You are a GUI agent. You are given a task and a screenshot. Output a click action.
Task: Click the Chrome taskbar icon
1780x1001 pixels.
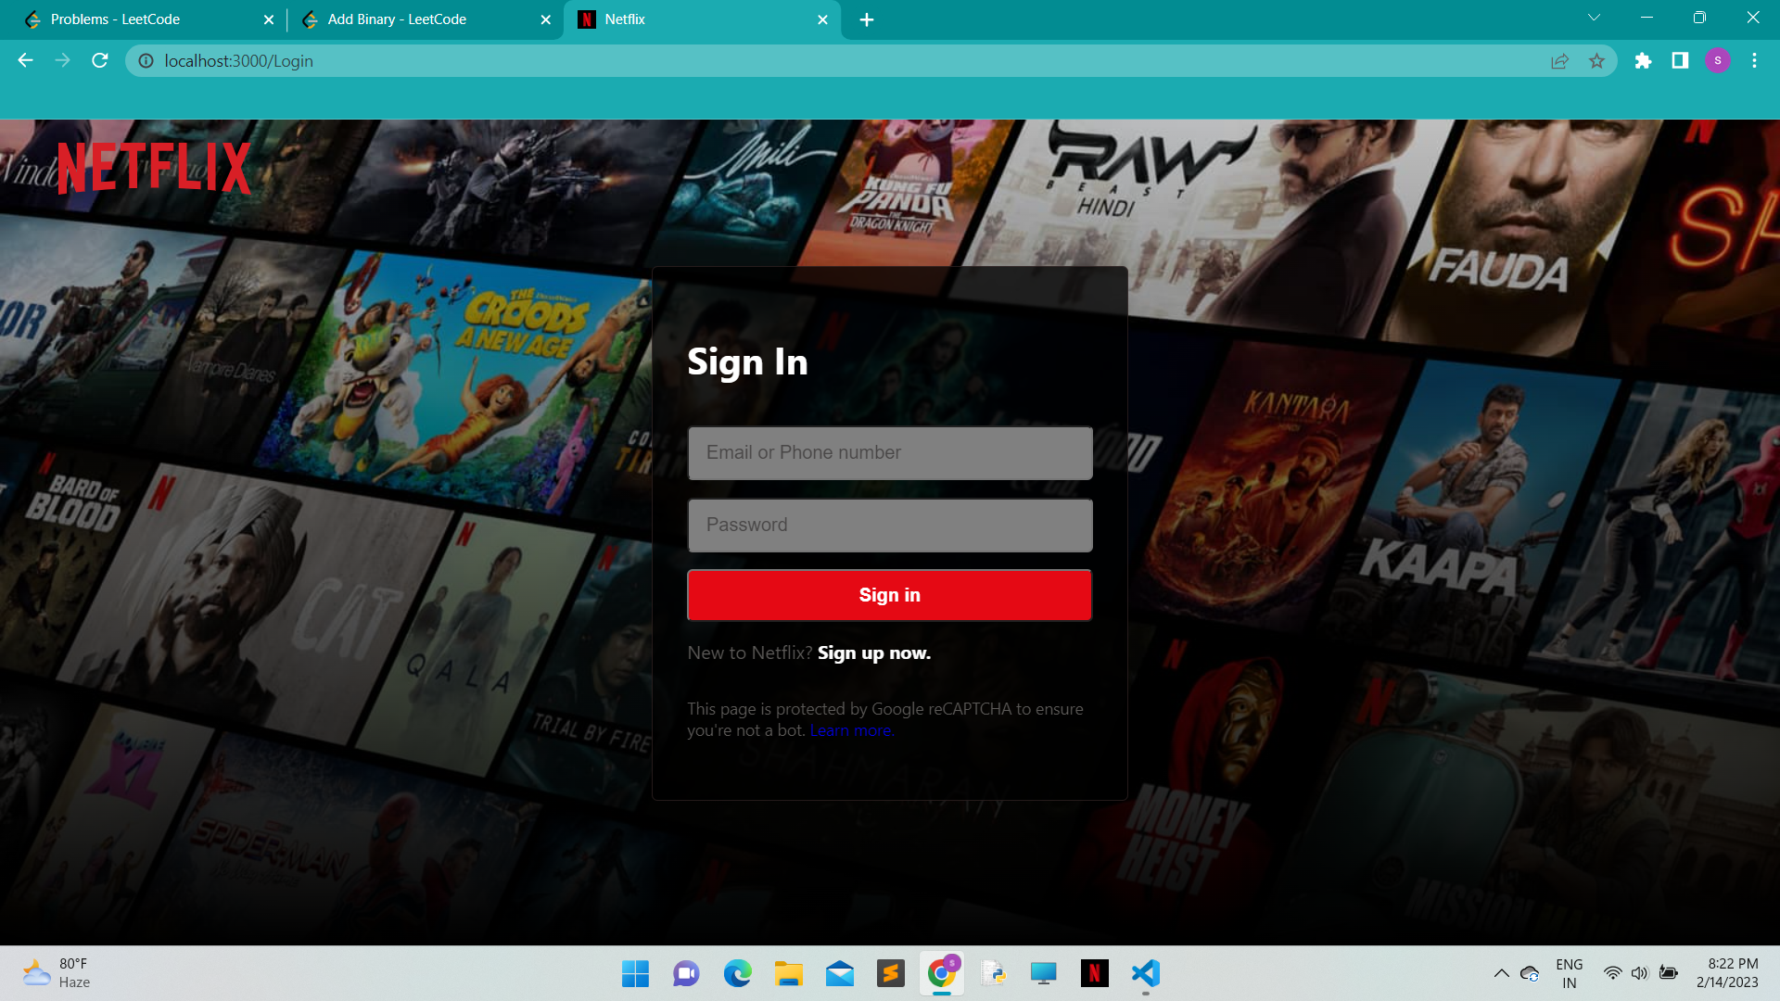click(x=941, y=973)
